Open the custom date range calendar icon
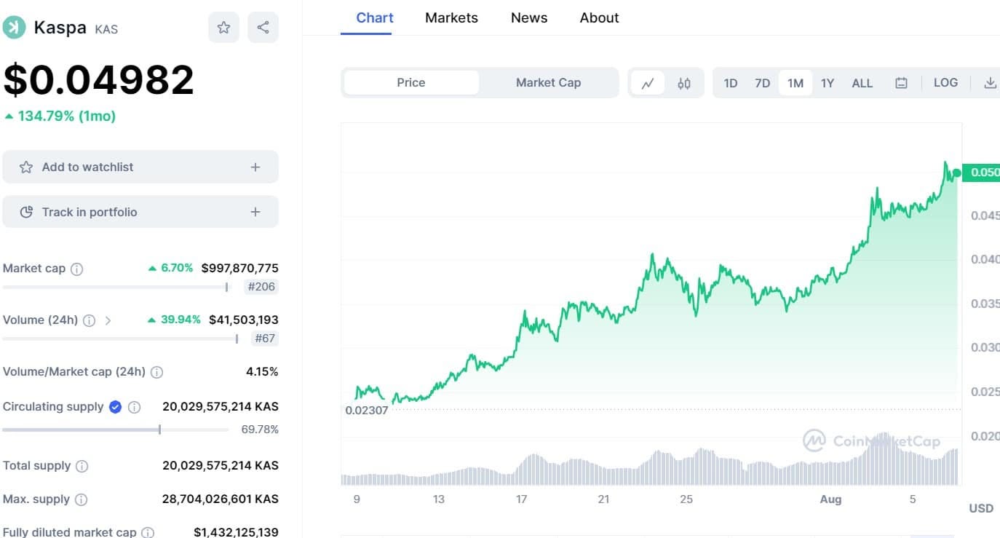This screenshot has height=538, width=1000. click(x=901, y=83)
